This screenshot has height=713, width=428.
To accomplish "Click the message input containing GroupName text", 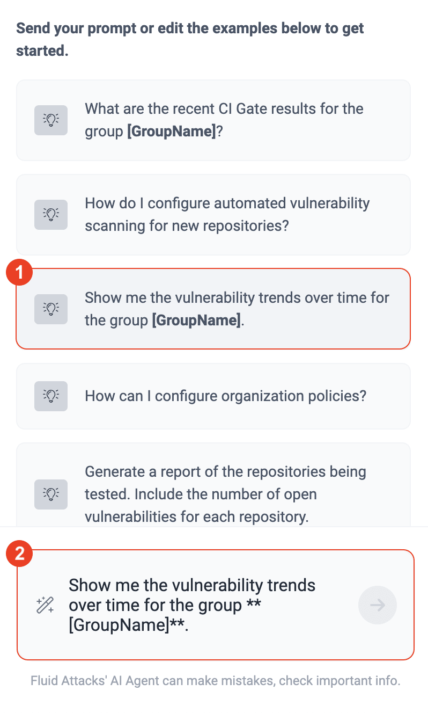I will 192,605.
